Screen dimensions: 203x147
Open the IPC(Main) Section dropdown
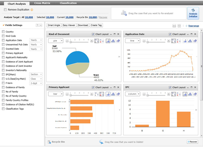pyautogui.click(x=36, y=74)
